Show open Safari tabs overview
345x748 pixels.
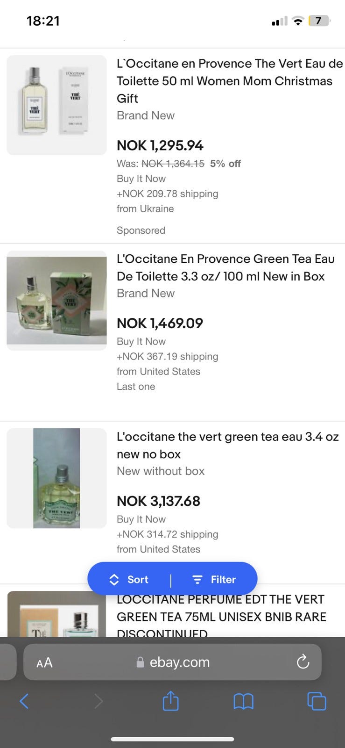point(317,701)
